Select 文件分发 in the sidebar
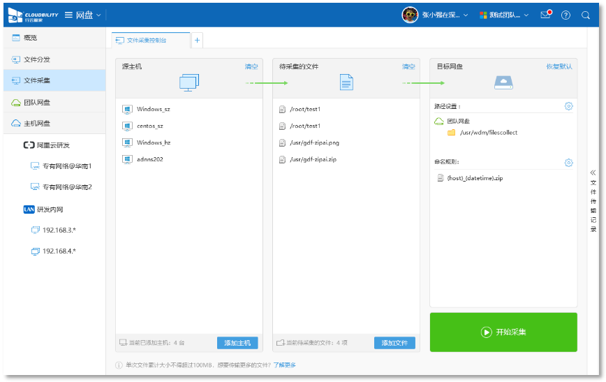Image resolution: width=606 pixels, height=382 pixels. coord(37,59)
